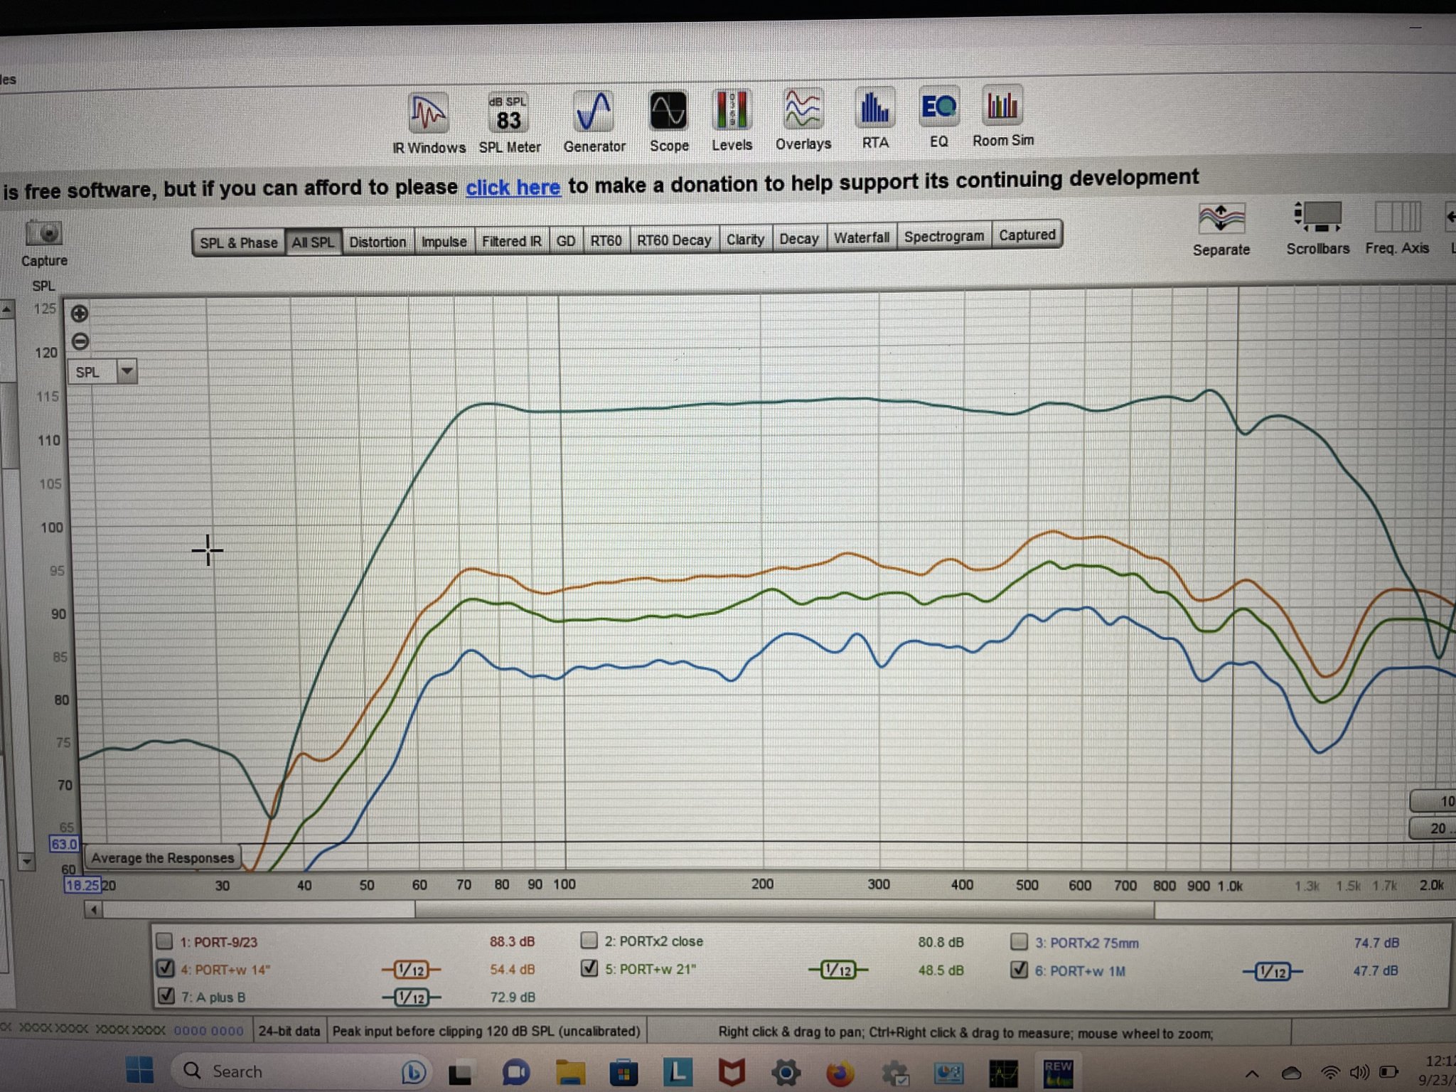The image size is (1456, 1092).
Task: Click the 18.25 frequency start field
Action: click(82, 885)
